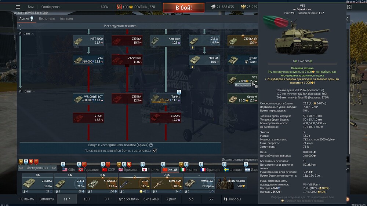367x206 pixels.
Task: Click the player avatar icon
Action: (x=119, y=7)
